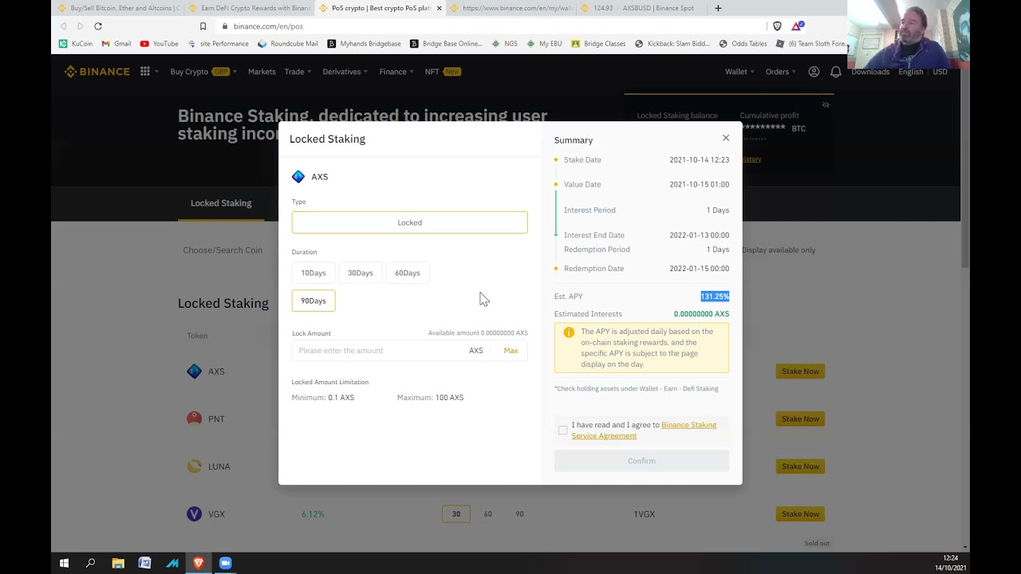
Task: Reload the page in the browser
Action: (98, 26)
